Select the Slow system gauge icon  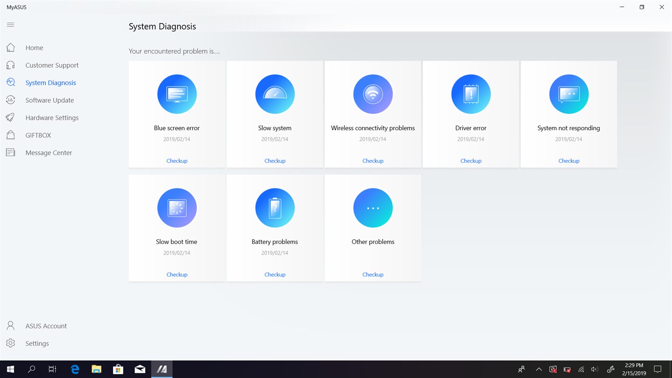[275, 94]
